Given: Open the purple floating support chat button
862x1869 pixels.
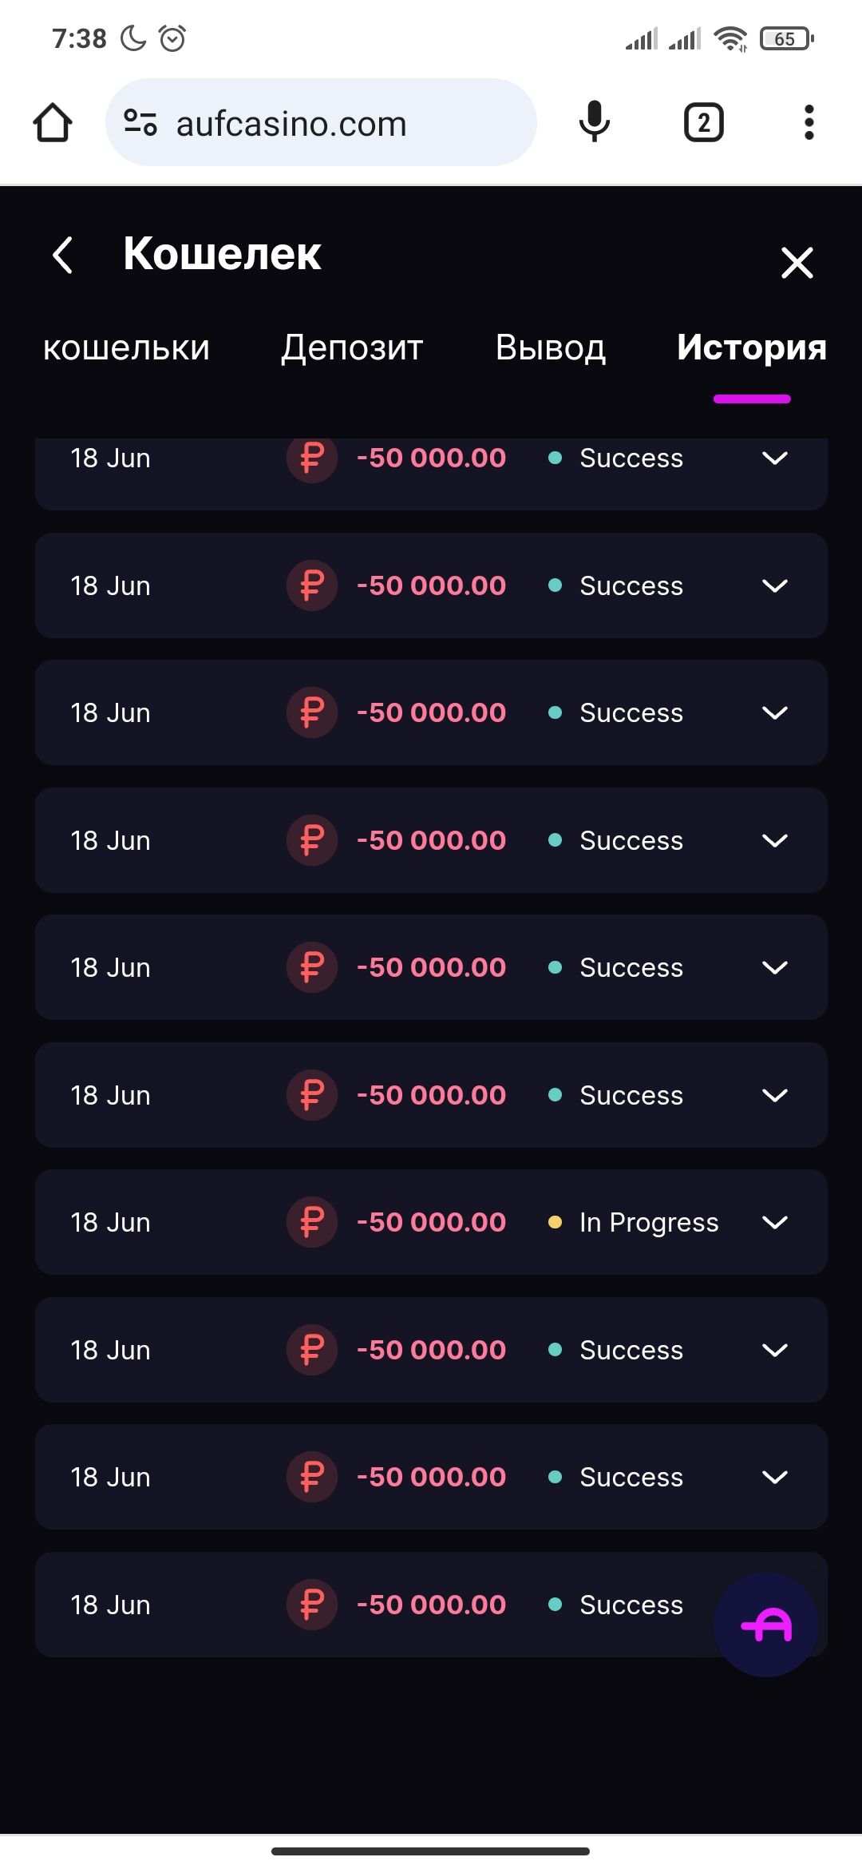Looking at the screenshot, I should [x=766, y=1625].
